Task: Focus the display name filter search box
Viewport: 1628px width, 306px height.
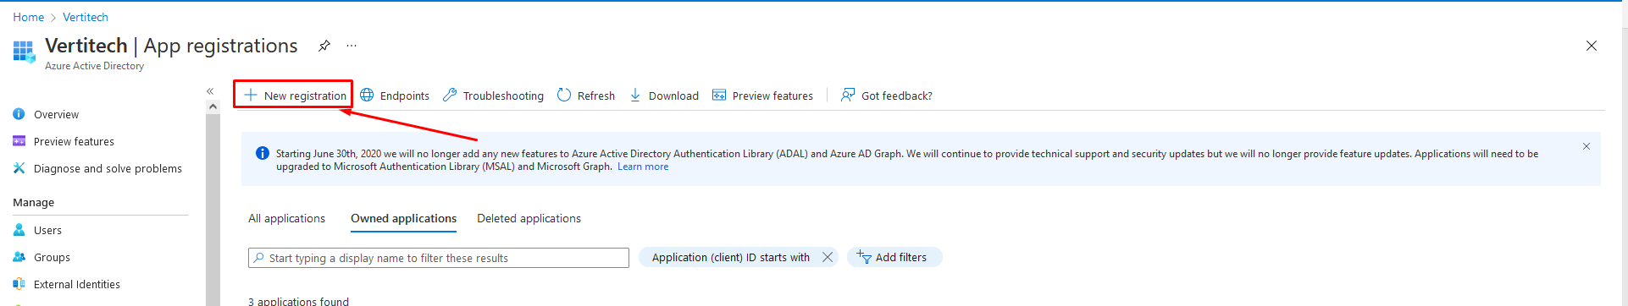Action: point(439,258)
